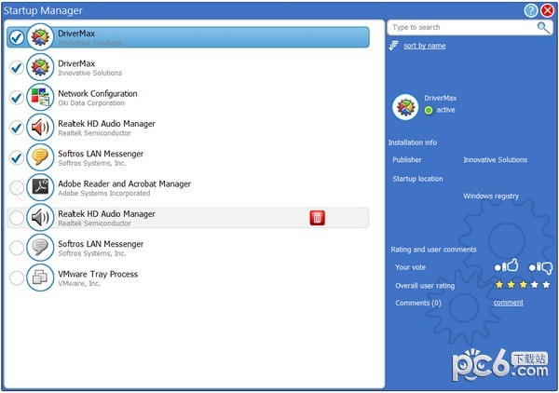Click the Comments (0) label
The image size is (559, 393).
point(418,303)
